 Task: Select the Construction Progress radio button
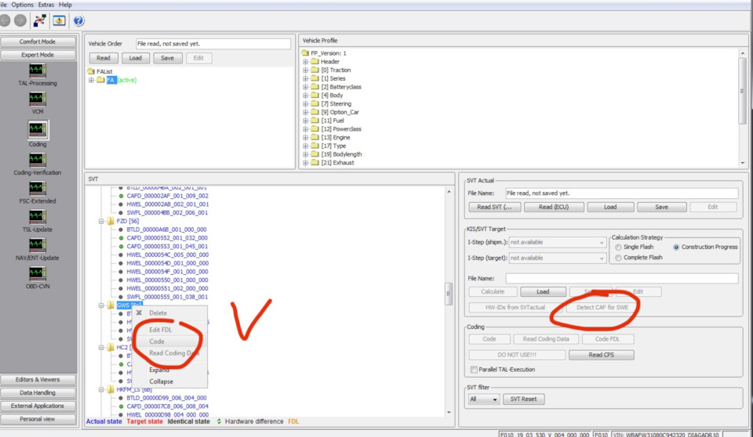click(676, 247)
